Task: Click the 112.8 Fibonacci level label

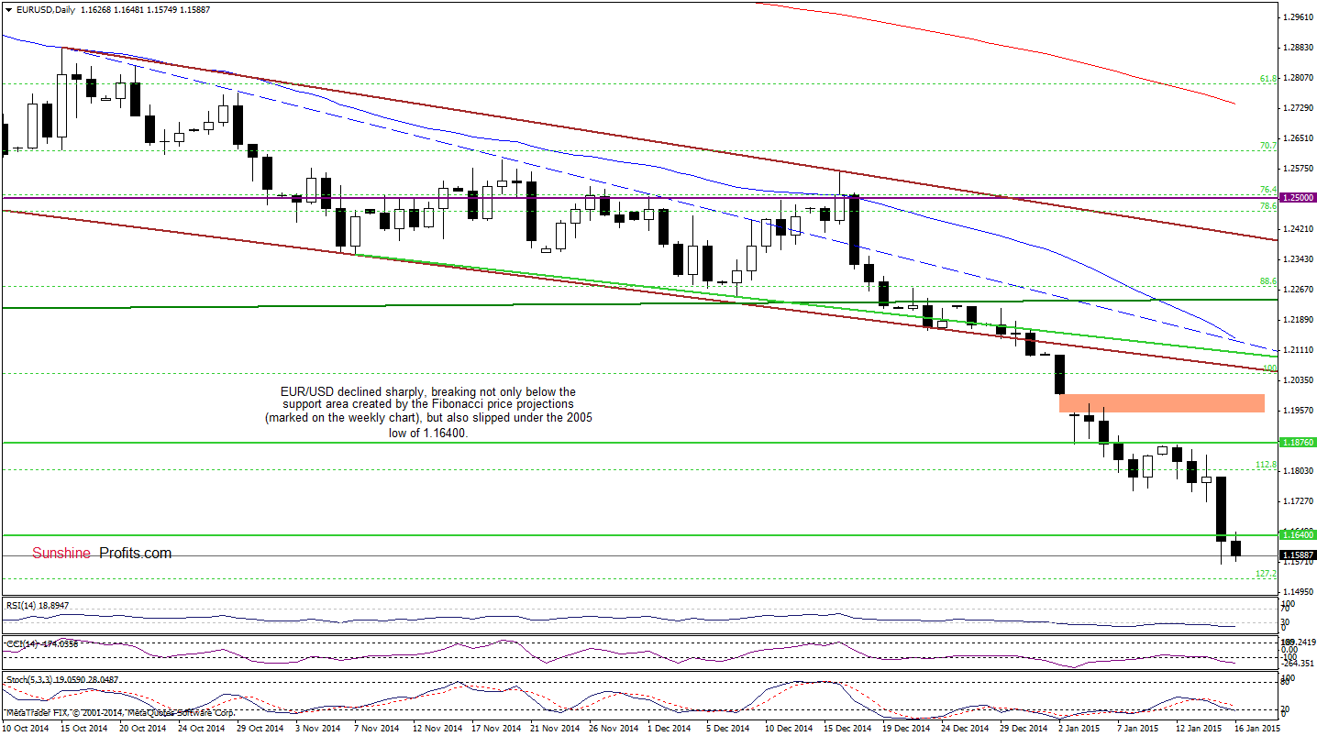Action: [x=1266, y=465]
